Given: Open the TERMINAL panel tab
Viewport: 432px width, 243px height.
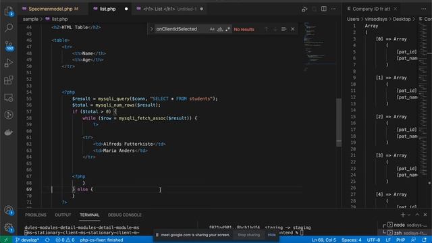Looking at the screenshot, I should coord(89,215).
